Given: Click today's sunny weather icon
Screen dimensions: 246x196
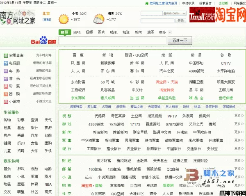Looking at the screenshot, I should click(x=64, y=19).
